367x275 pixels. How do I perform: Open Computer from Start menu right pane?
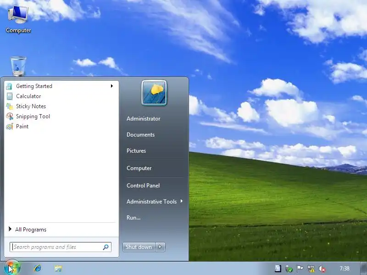(x=139, y=168)
